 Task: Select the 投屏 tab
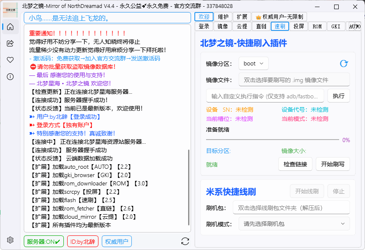click(x=299, y=26)
